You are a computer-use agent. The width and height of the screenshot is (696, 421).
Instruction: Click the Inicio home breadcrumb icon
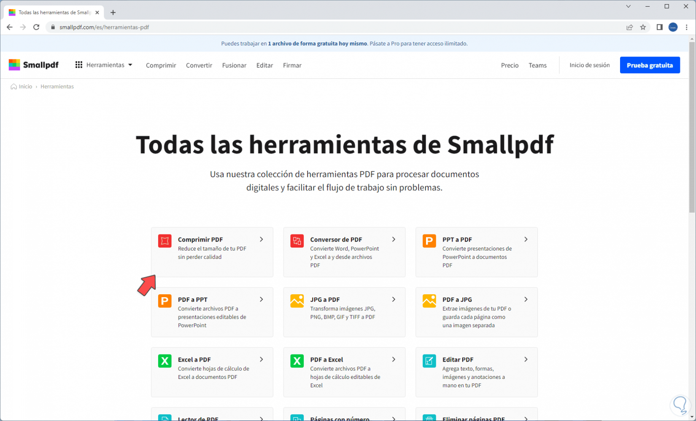coord(13,86)
